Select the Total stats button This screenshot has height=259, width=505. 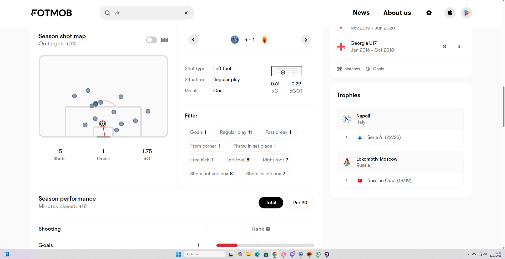pyautogui.click(x=271, y=203)
